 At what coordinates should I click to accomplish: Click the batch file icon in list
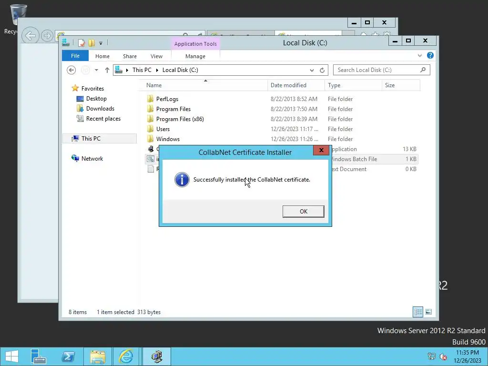pyautogui.click(x=151, y=159)
